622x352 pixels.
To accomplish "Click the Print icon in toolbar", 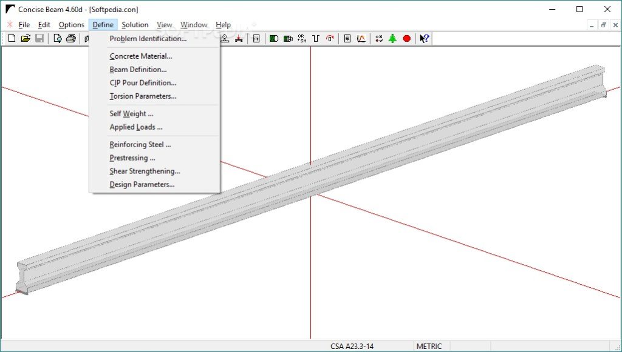I will point(70,39).
